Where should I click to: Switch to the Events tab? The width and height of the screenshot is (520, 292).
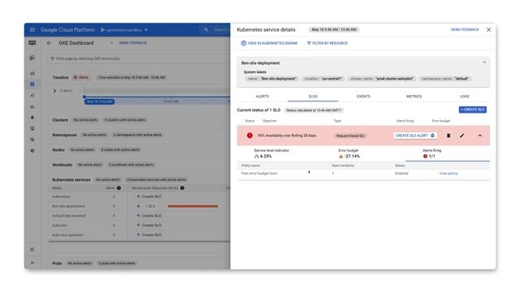tap(363, 97)
